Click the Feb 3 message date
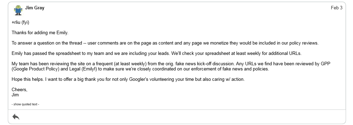353x125 pixels. (337, 8)
